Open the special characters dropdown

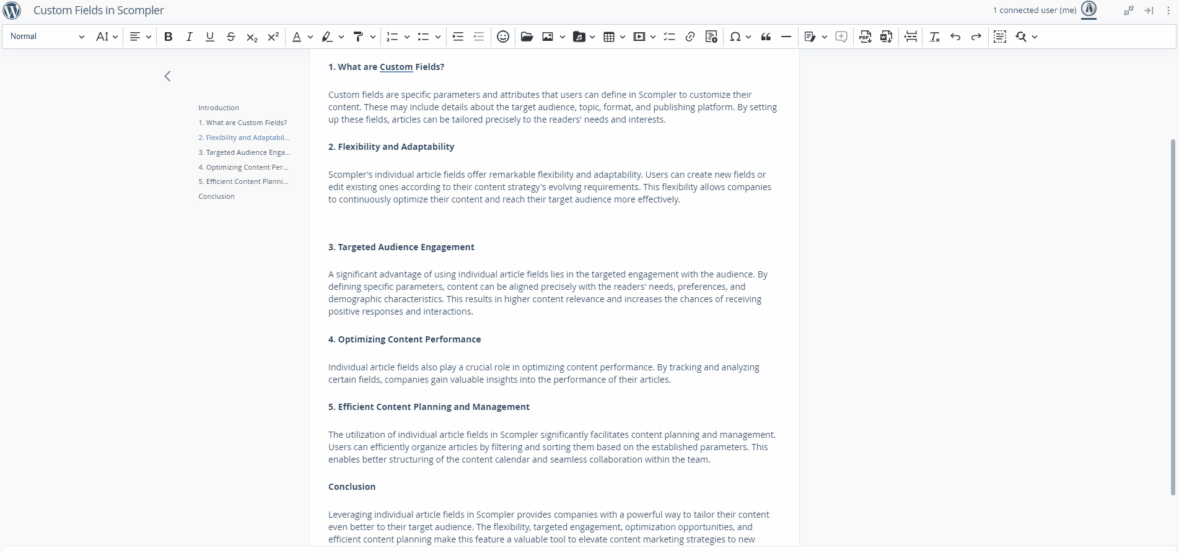pos(748,37)
